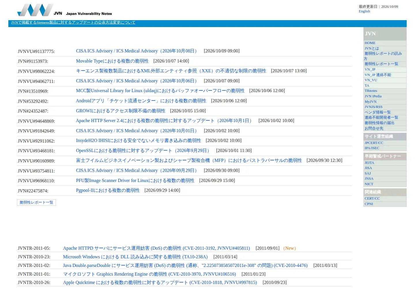
Task: Click the JVN logo in the header
Action: (x=65, y=10)
